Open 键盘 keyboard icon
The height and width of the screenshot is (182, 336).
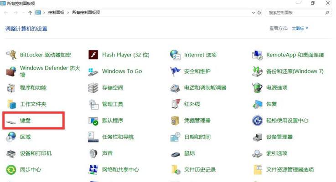(x=11, y=122)
